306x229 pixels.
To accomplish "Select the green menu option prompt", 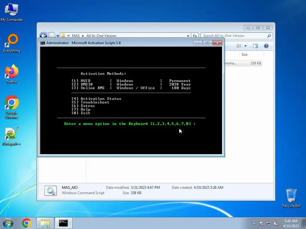I will (x=130, y=124).
